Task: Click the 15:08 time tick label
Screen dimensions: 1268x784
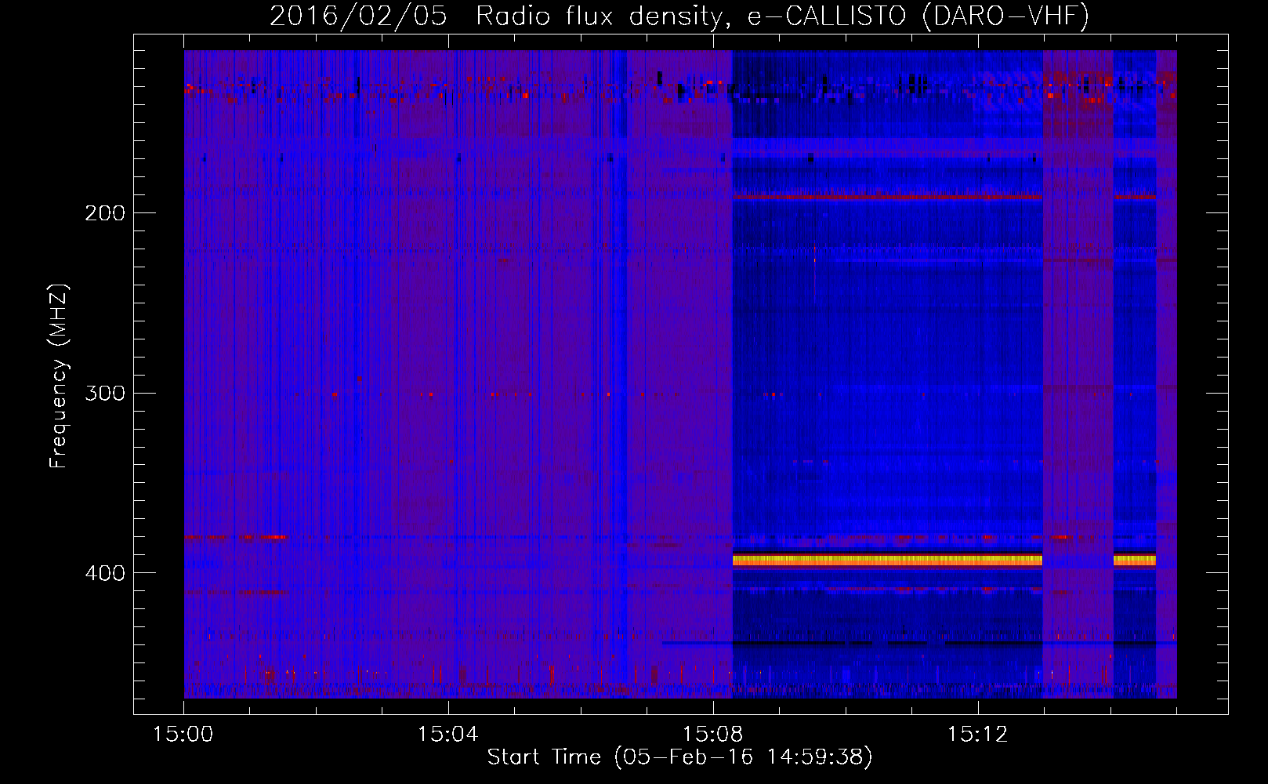Action: point(713,734)
